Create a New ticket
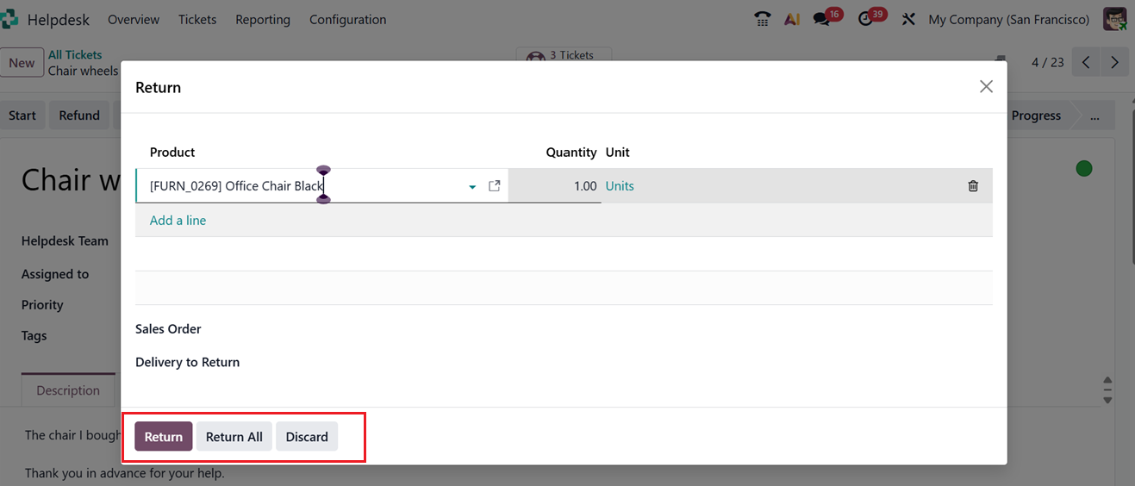 tap(22, 63)
